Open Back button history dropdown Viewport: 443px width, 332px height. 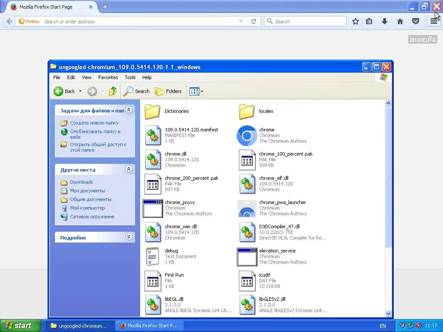[80, 91]
